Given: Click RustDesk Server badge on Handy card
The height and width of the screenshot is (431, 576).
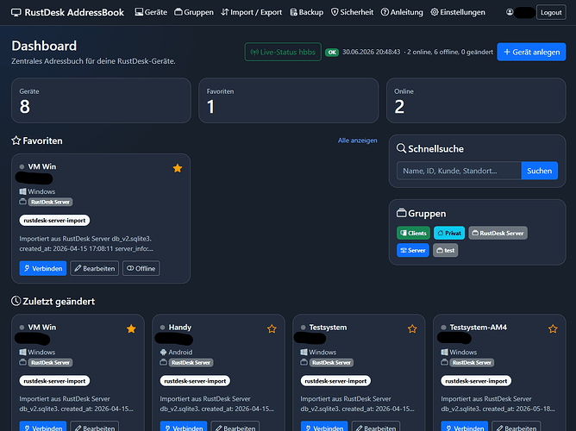Looking at the screenshot, I should pyautogui.click(x=191, y=363).
